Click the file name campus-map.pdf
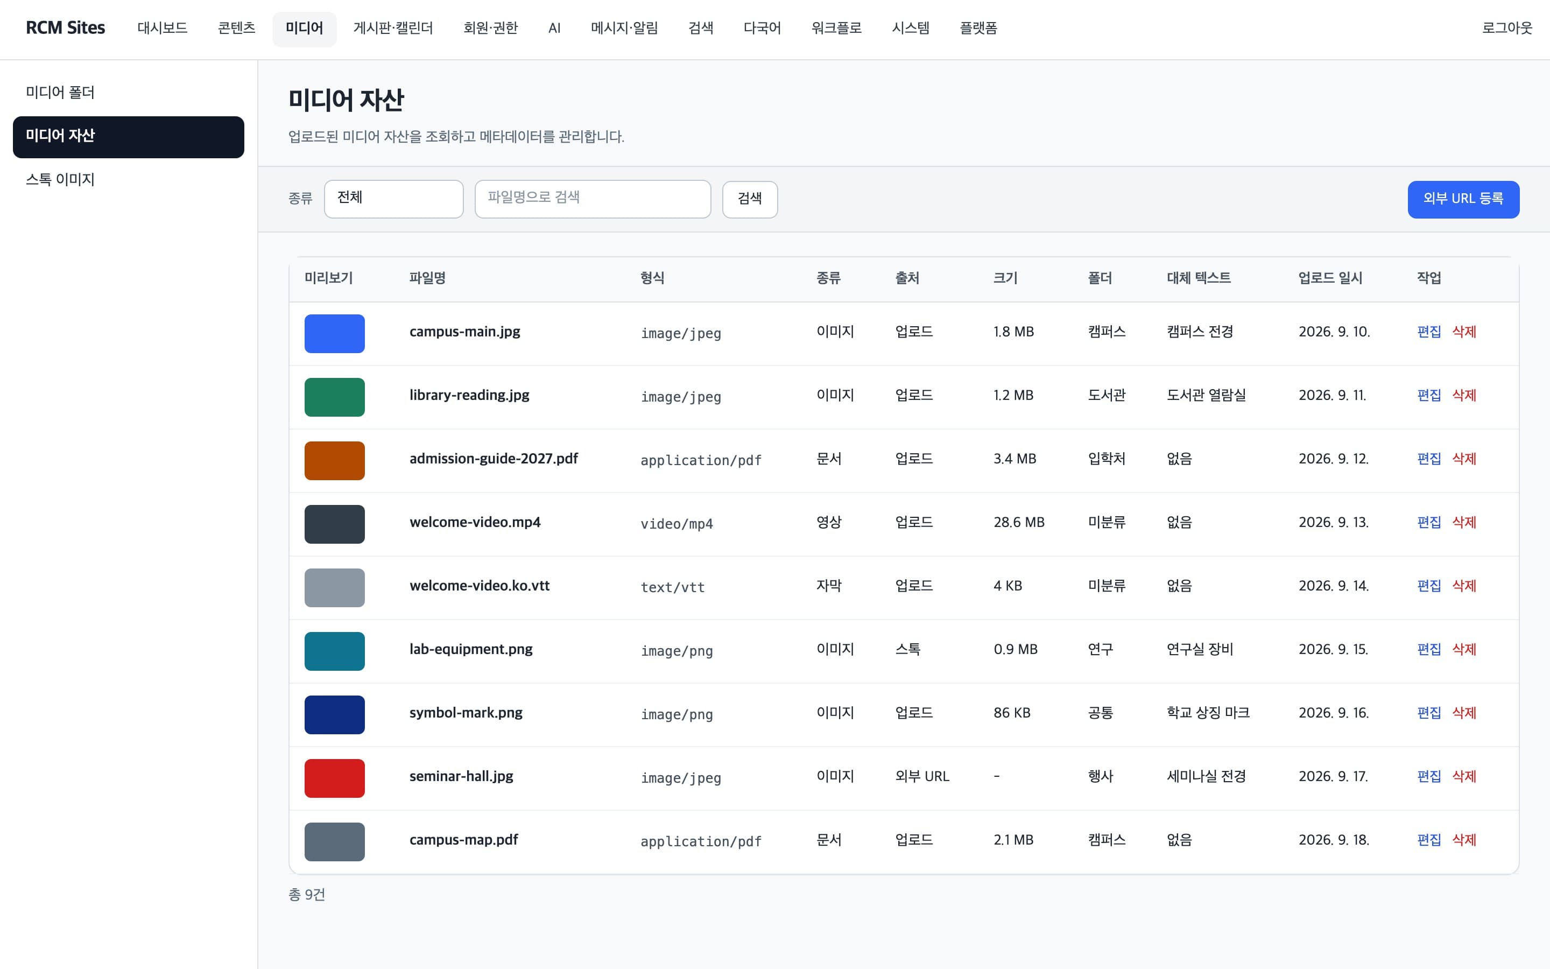Viewport: 1550px width, 969px height. point(464,840)
